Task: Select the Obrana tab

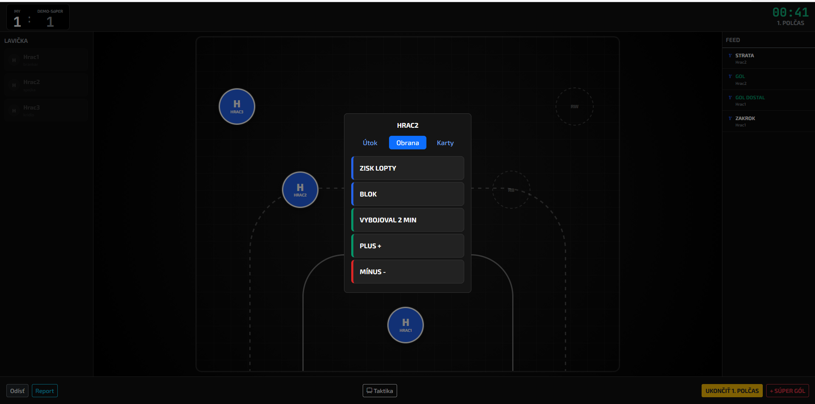Action: (407, 143)
